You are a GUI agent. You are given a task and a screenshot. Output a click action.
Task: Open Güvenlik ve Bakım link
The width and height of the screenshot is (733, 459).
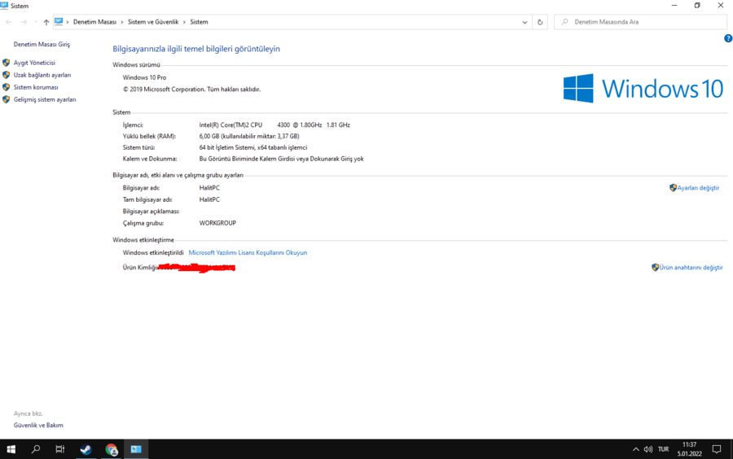click(x=38, y=426)
